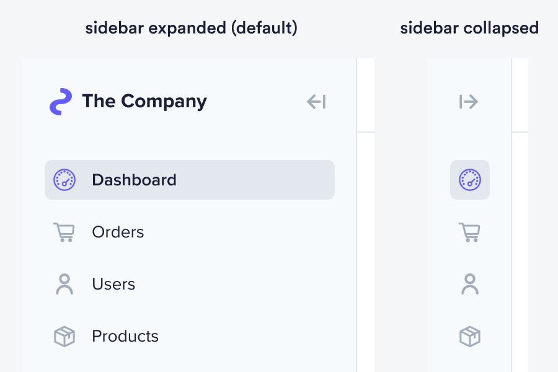The width and height of the screenshot is (558, 372).
Task: Open the cart icon in the collapsed sidebar
Action: click(x=469, y=232)
